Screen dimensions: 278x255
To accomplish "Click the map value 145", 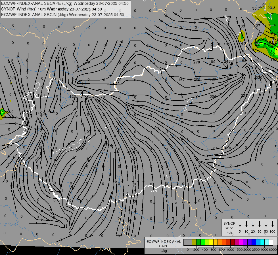I will point(242,44).
